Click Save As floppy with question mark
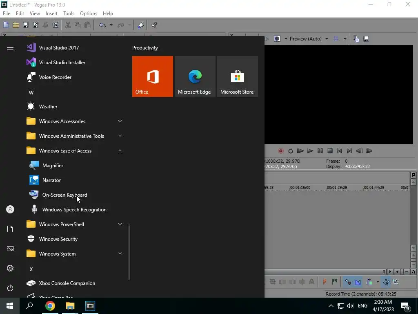Viewport: 418px width, 314px height. [x=36, y=25]
